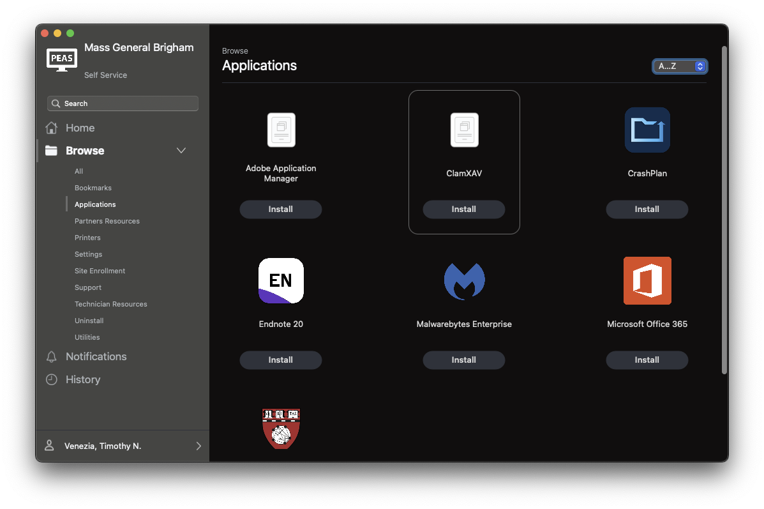Click the green zoom window button
The image size is (764, 509).
coord(70,33)
